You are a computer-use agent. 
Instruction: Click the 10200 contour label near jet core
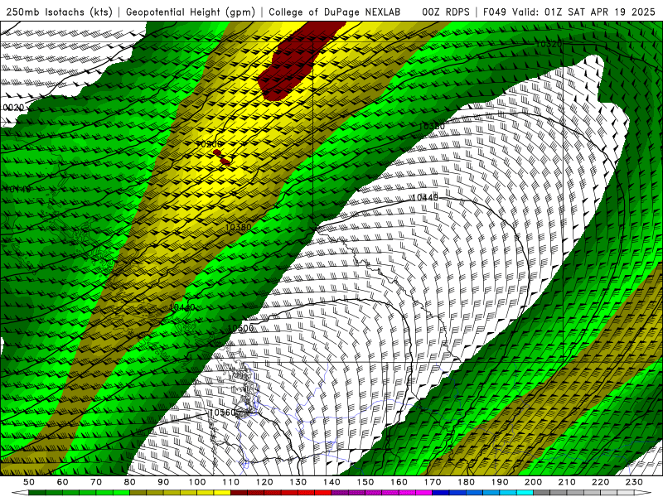click(x=209, y=144)
